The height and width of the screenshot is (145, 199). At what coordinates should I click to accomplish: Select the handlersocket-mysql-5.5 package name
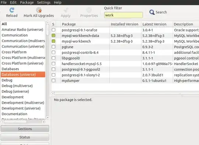[x=81, y=64]
